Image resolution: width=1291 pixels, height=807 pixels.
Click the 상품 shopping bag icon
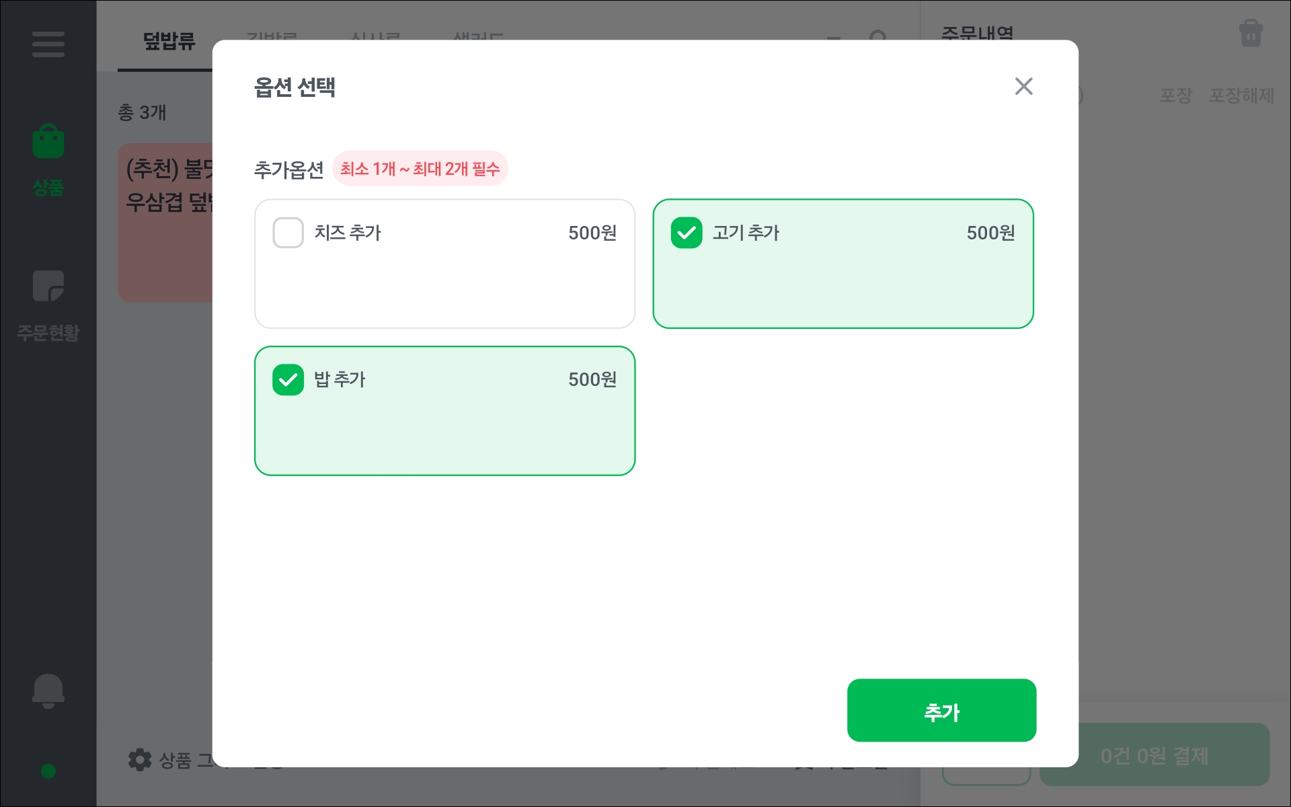[48, 142]
